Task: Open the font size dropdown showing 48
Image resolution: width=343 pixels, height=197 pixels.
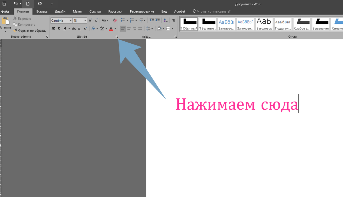Action: coord(85,20)
